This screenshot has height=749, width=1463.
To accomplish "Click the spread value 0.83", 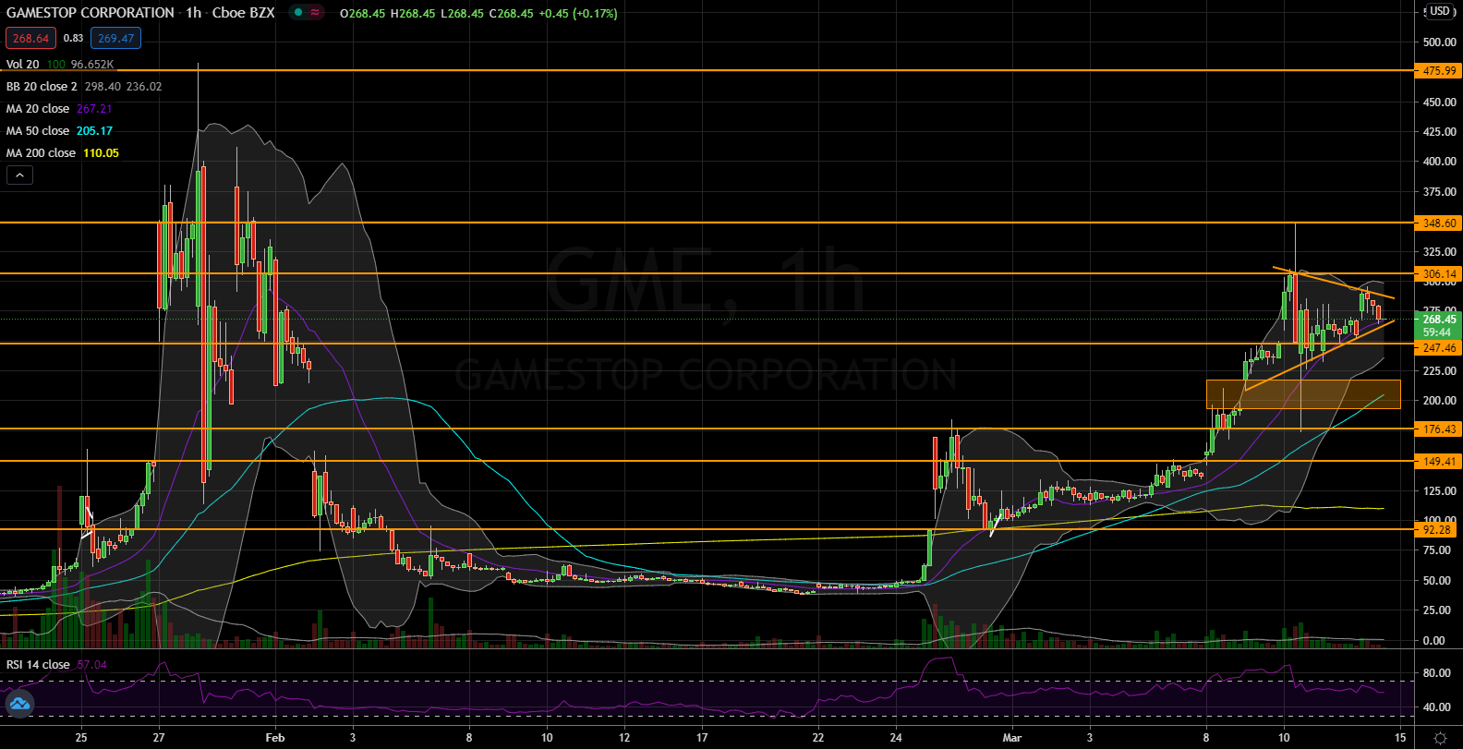I will pos(73,38).
